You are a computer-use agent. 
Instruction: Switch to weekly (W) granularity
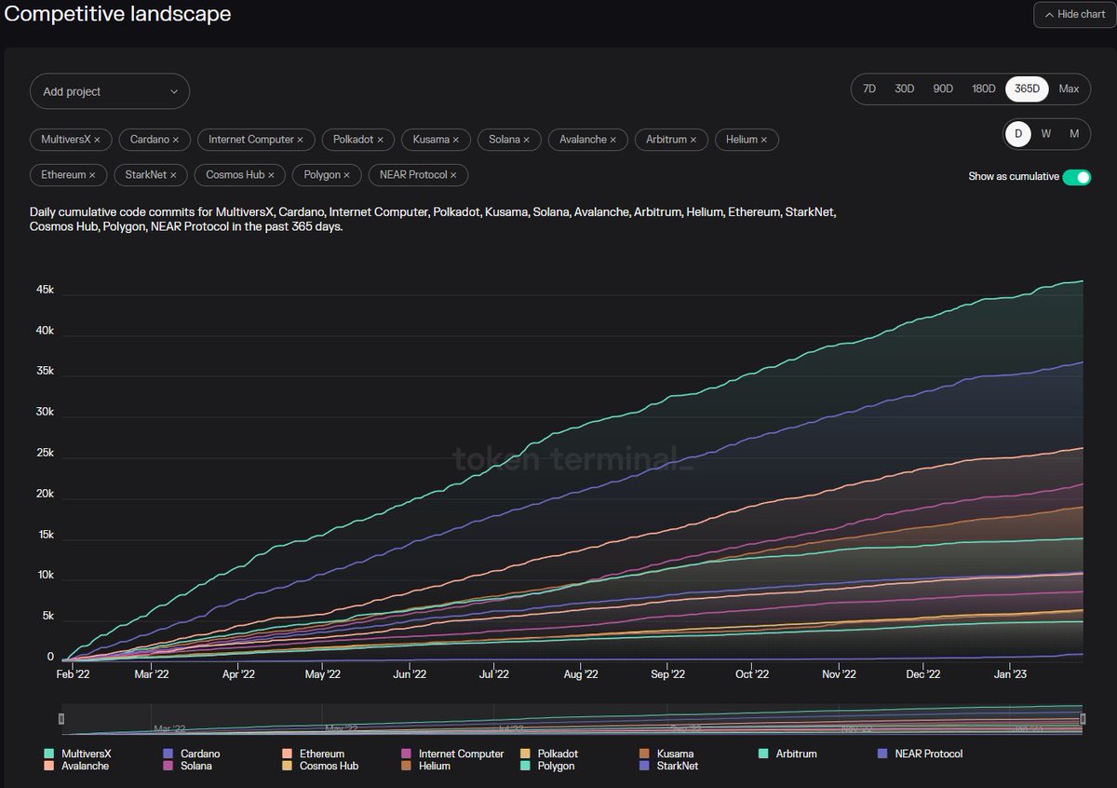coord(1046,134)
